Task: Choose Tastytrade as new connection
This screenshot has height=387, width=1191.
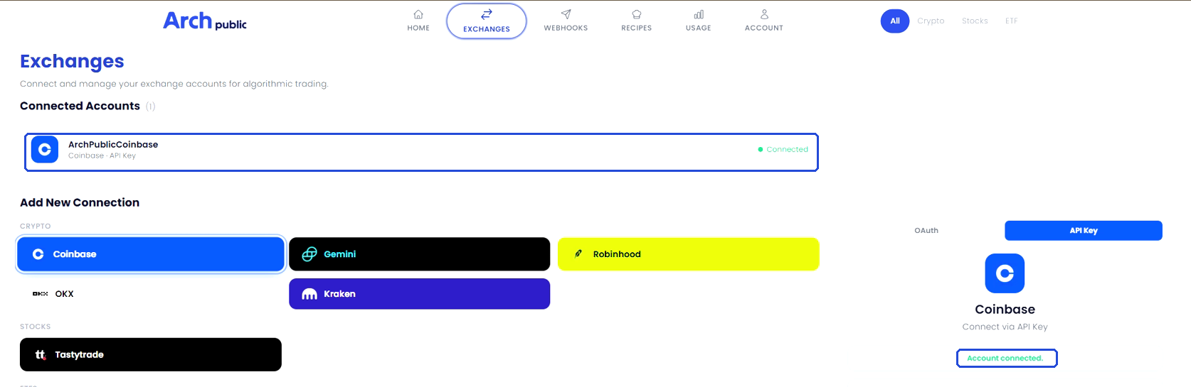Action: (151, 354)
